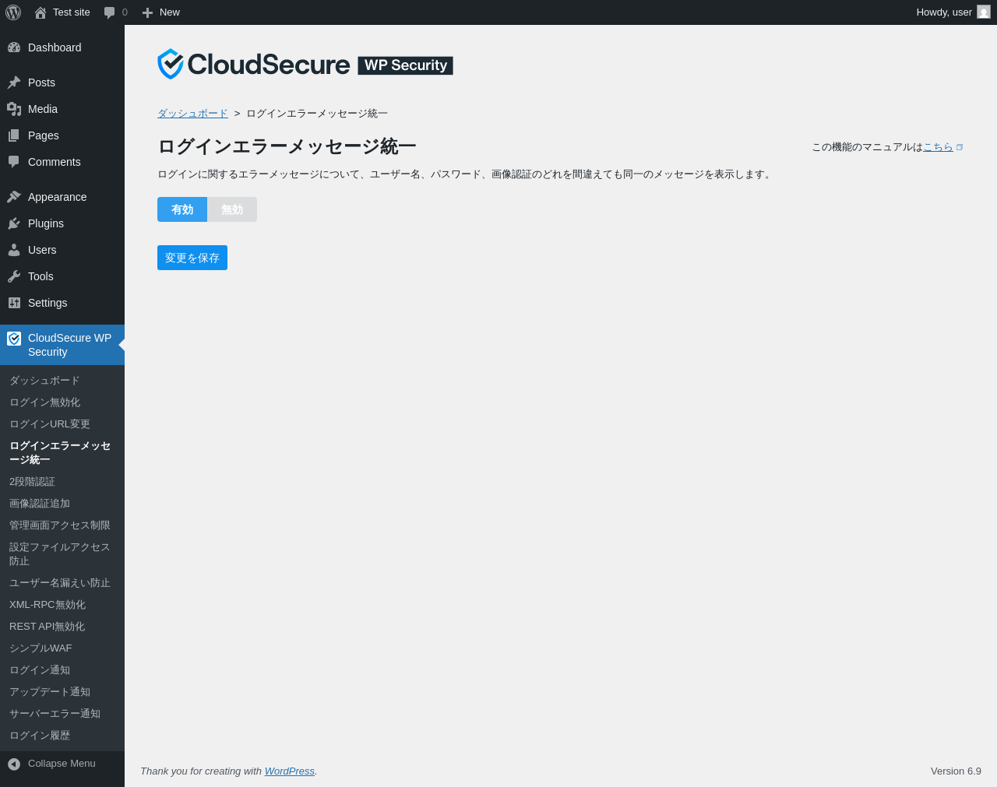Click the Plugins plug icon
The height and width of the screenshot is (787, 997).
tap(14, 223)
